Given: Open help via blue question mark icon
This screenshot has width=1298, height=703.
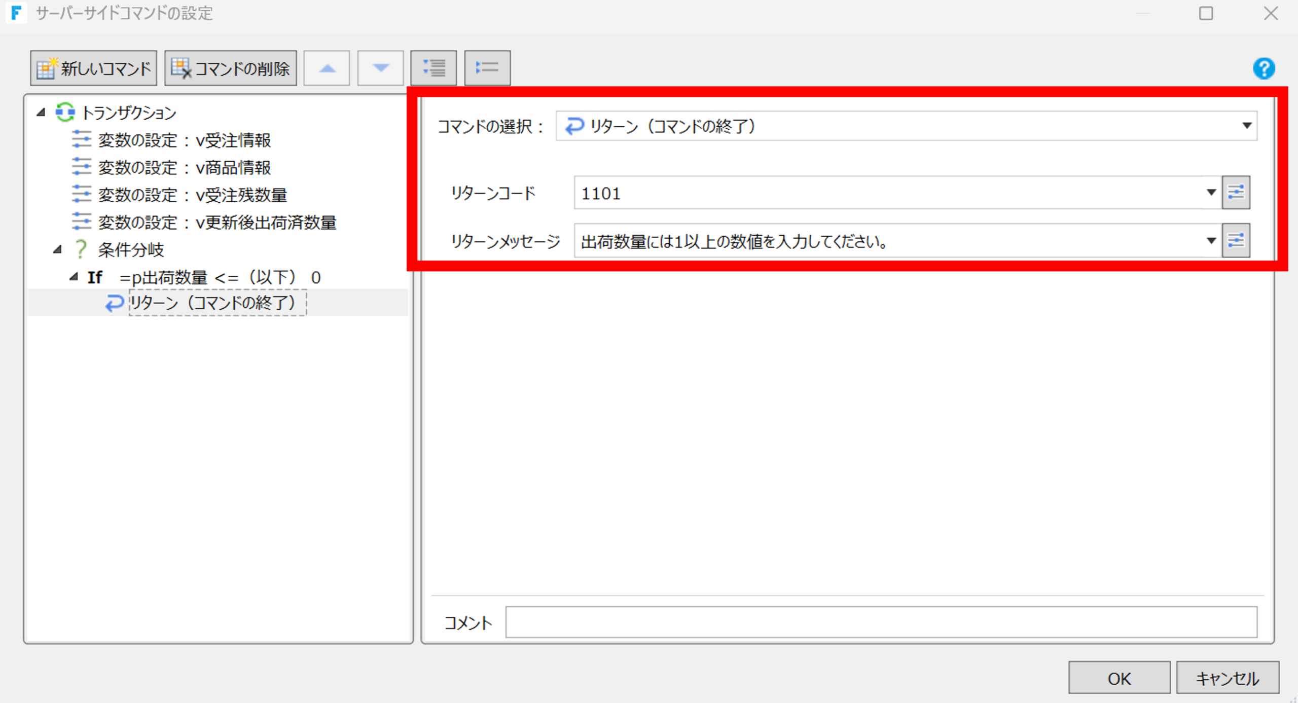Looking at the screenshot, I should pos(1264,68).
